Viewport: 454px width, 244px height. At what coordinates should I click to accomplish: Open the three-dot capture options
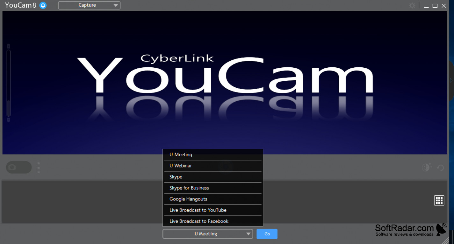click(39, 168)
